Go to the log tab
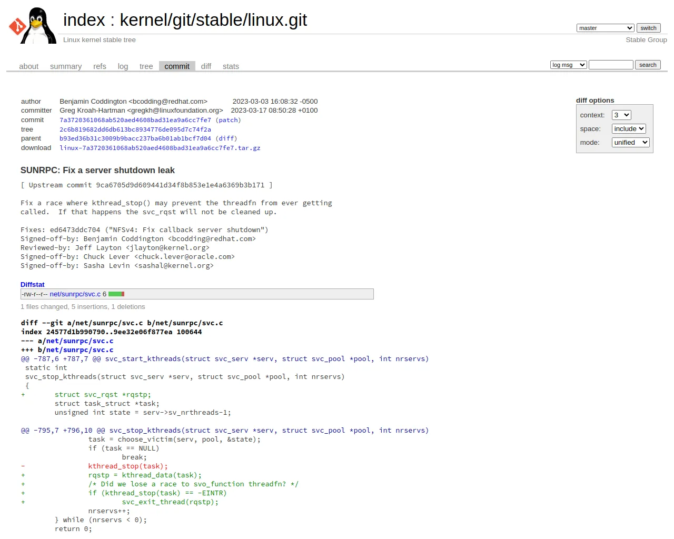 [x=123, y=66]
